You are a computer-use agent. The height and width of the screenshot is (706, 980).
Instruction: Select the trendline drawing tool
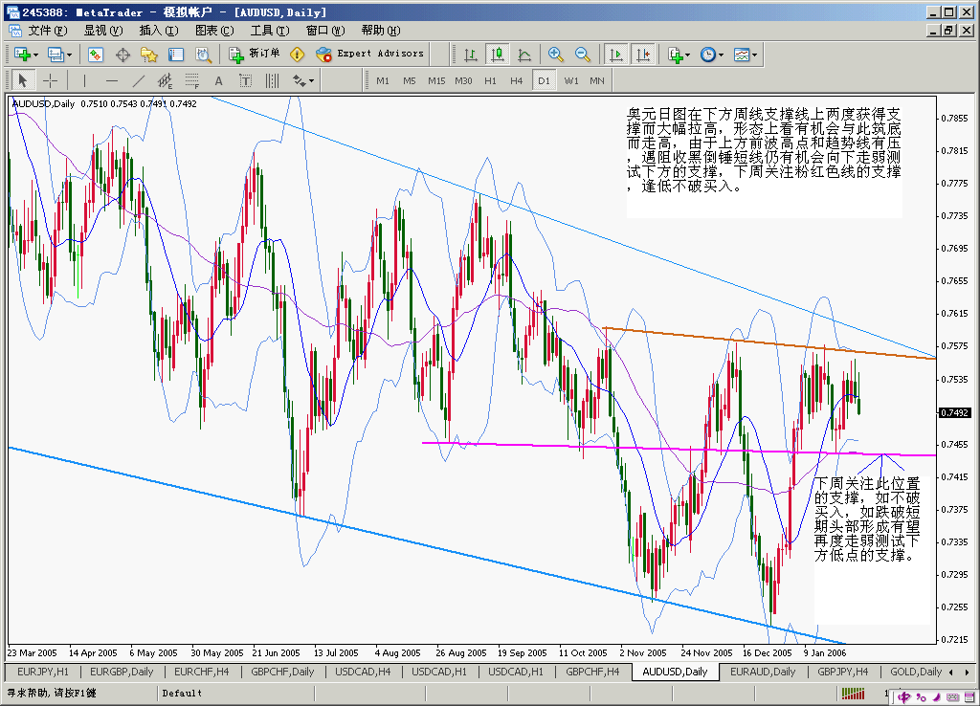[x=138, y=80]
